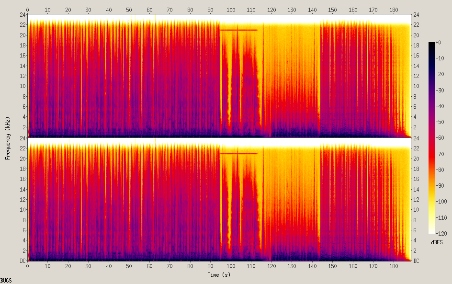
Task: Click the +0 label atop the color scale
Action: [x=442, y=43]
